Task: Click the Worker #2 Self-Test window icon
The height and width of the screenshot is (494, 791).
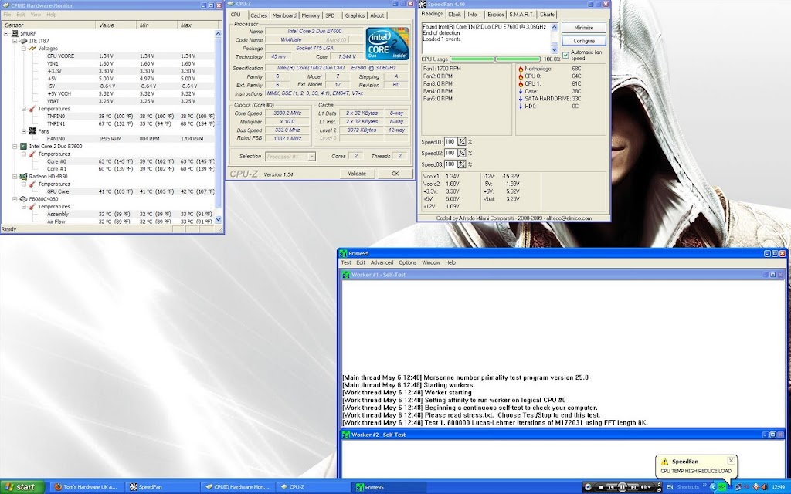Action: click(346, 435)
